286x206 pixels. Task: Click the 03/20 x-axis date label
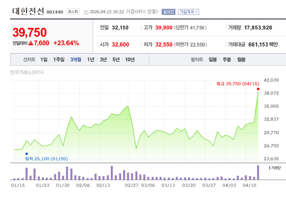click(x=189, y=185)
